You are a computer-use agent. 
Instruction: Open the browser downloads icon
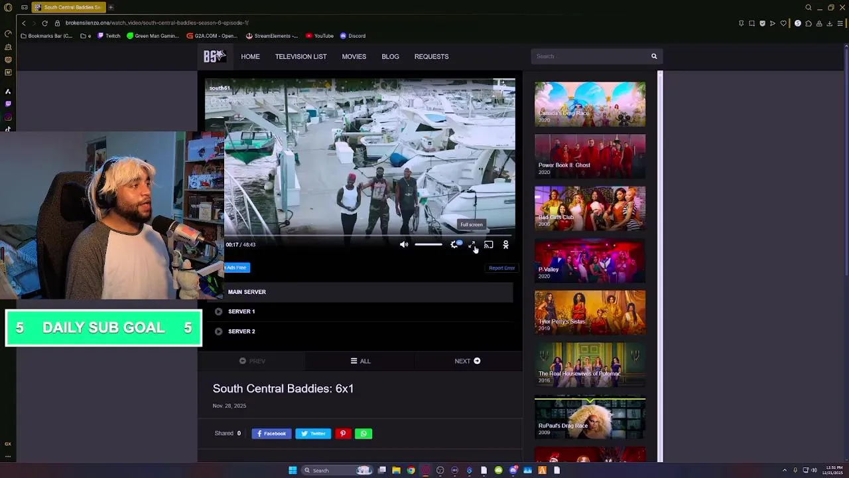[830, 23]
